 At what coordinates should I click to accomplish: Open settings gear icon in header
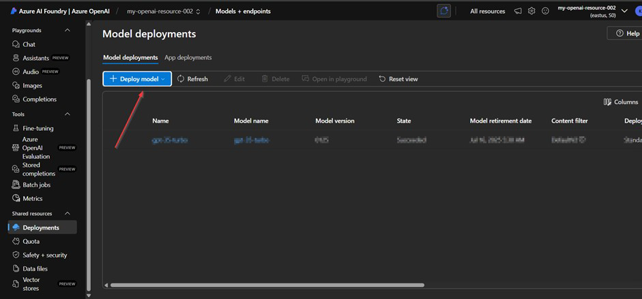531,11
